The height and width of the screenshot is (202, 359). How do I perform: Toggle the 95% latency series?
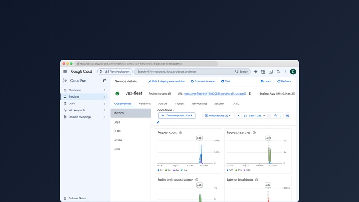point(239,170)
